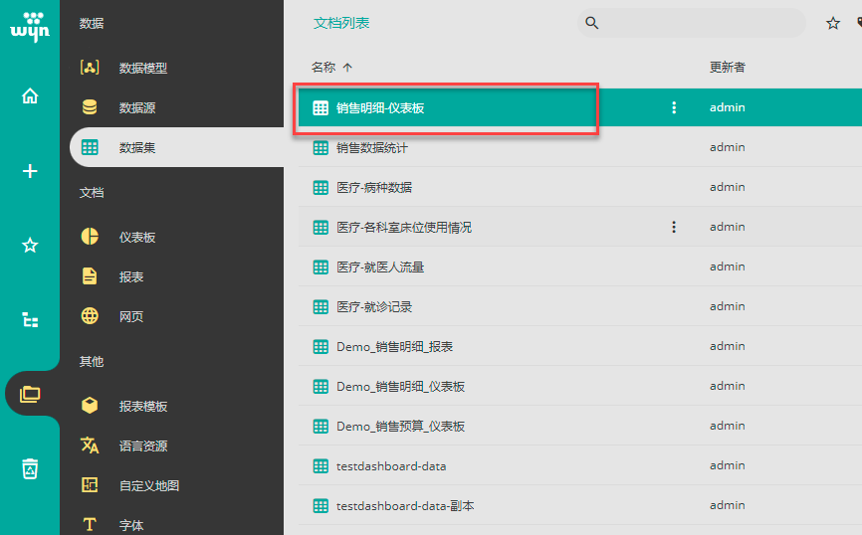Open 仪表板 document category
The image size is (862, 535).
pyautogui.click(x=137, y=237)
